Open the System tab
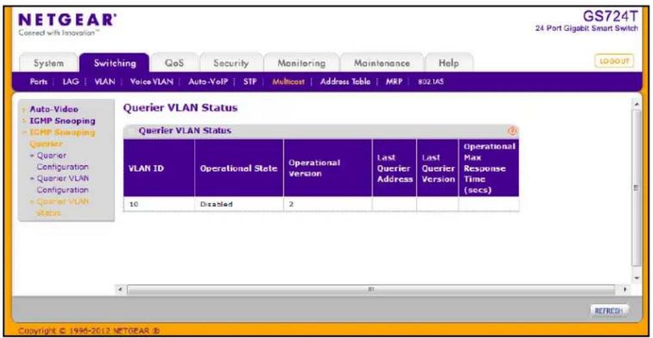The width and height of the screenshot is (653, 338). point(49,63)
